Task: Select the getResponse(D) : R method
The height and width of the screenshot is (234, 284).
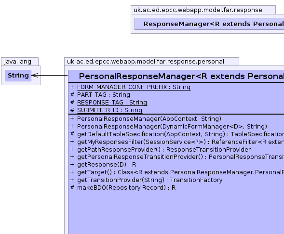Action: [x=103, y=165]
